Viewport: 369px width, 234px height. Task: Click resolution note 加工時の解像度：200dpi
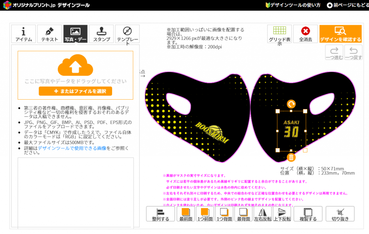click(194, 47)
